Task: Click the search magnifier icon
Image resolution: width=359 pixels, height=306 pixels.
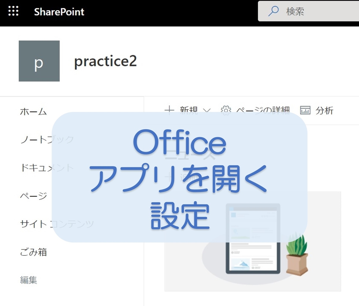Action: pyautogui.click(x=273, y=11)
